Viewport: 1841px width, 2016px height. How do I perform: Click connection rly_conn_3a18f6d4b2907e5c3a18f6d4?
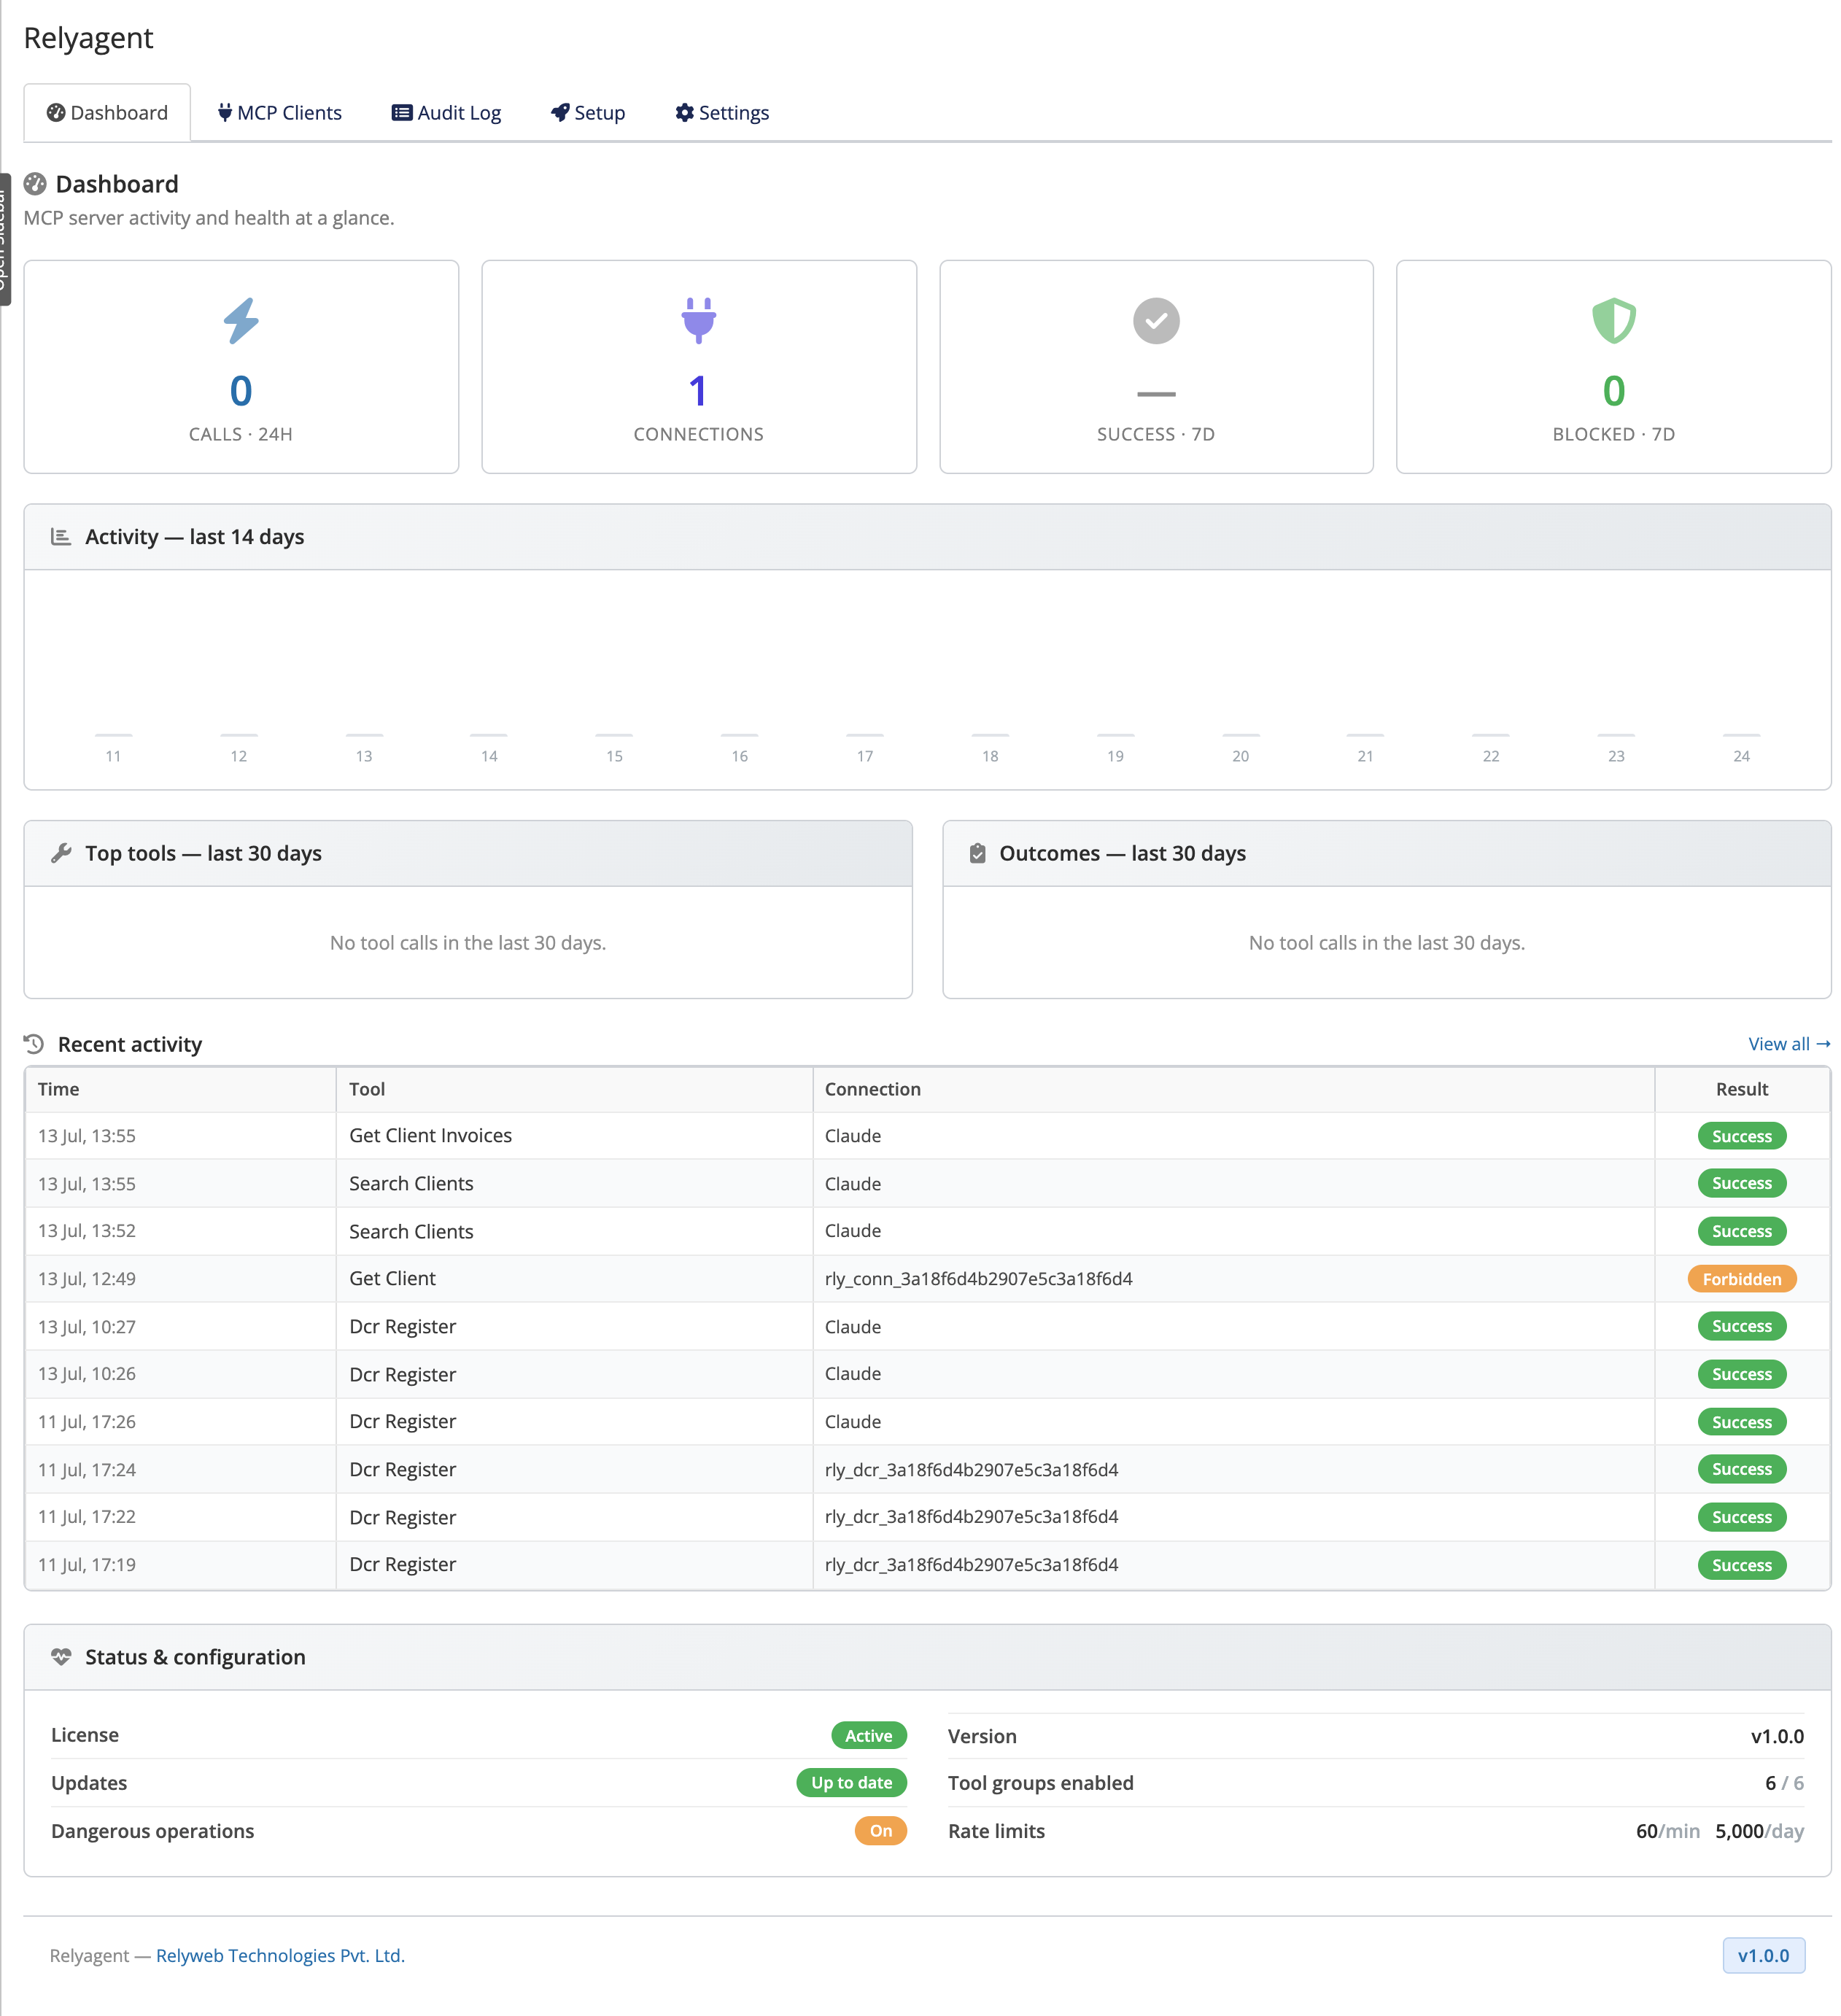click(x=978, y=1279)
